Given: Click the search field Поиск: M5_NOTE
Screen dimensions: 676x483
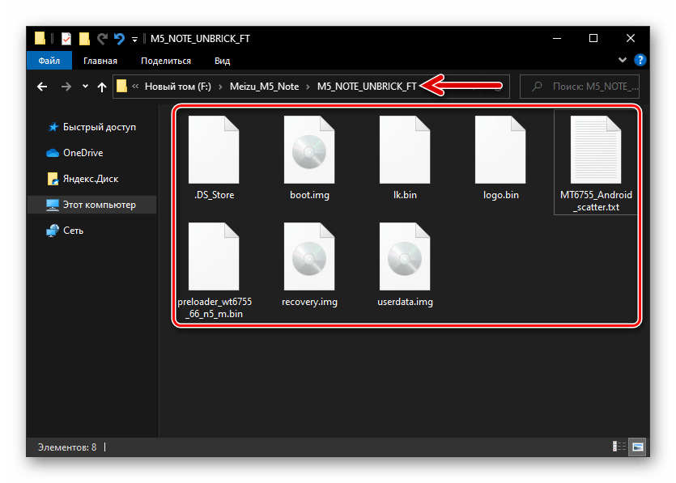Looking at the screenshot, I should 580,87.
